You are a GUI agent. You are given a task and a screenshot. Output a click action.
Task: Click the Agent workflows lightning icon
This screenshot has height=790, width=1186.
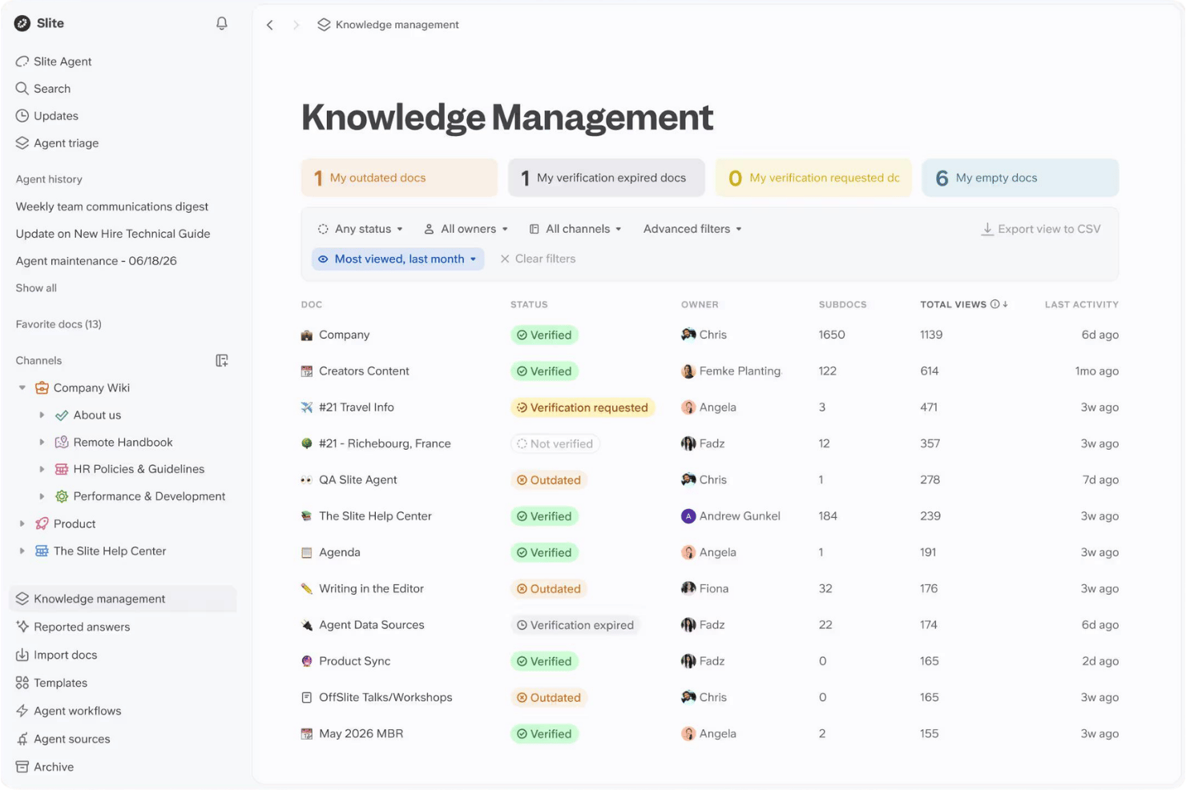click(x=22, y=711)
